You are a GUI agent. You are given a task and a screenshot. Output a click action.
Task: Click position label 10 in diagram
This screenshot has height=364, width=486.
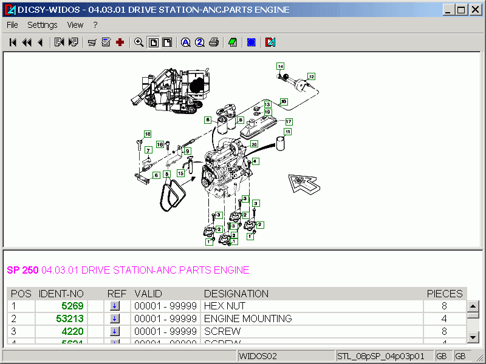point(284,101)
